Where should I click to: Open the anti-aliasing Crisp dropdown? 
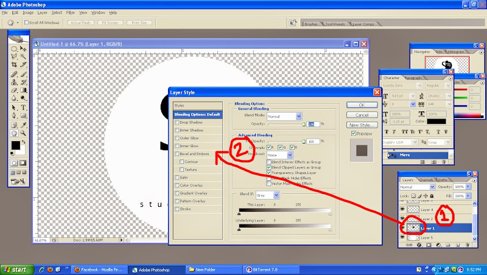pos(448,142)
